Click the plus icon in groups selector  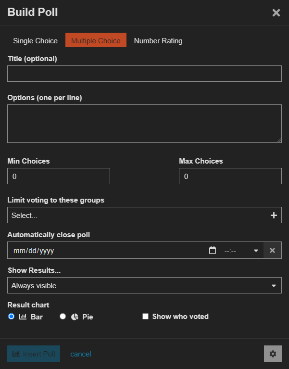[274, 216]
